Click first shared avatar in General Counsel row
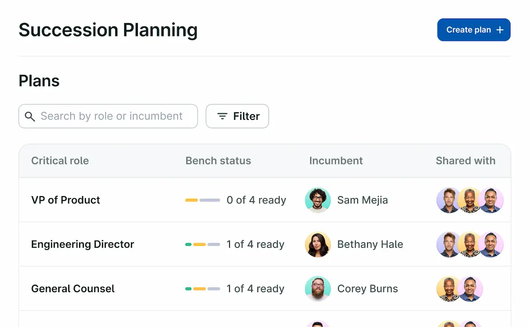Image resolution: width=529 pixels, height=327 pixels. (x=448, y=289)
